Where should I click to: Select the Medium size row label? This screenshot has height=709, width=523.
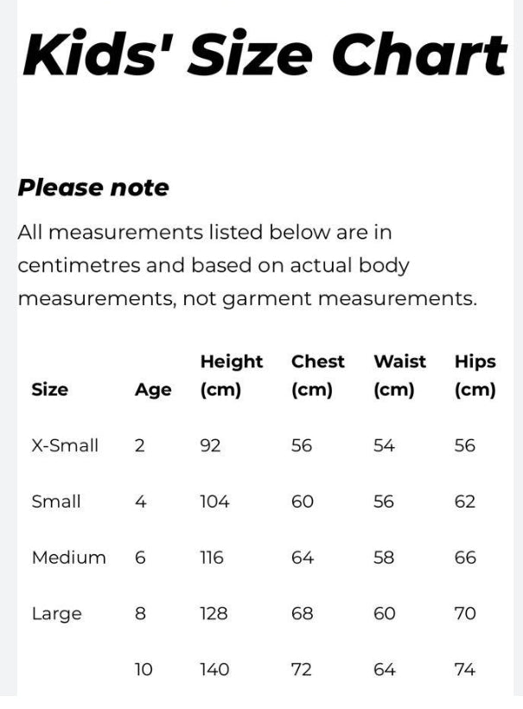coord(68,558)
